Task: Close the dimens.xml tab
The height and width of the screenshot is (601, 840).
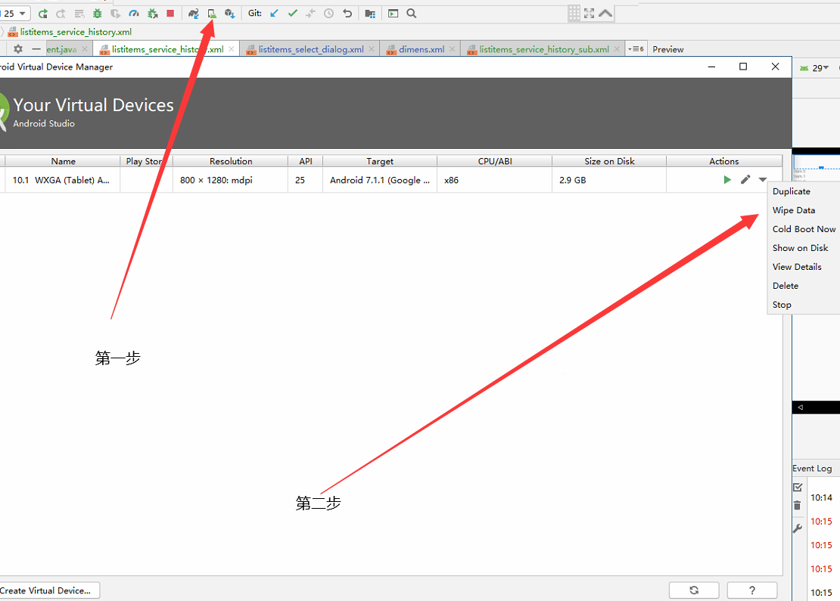Action: (452, 49)
